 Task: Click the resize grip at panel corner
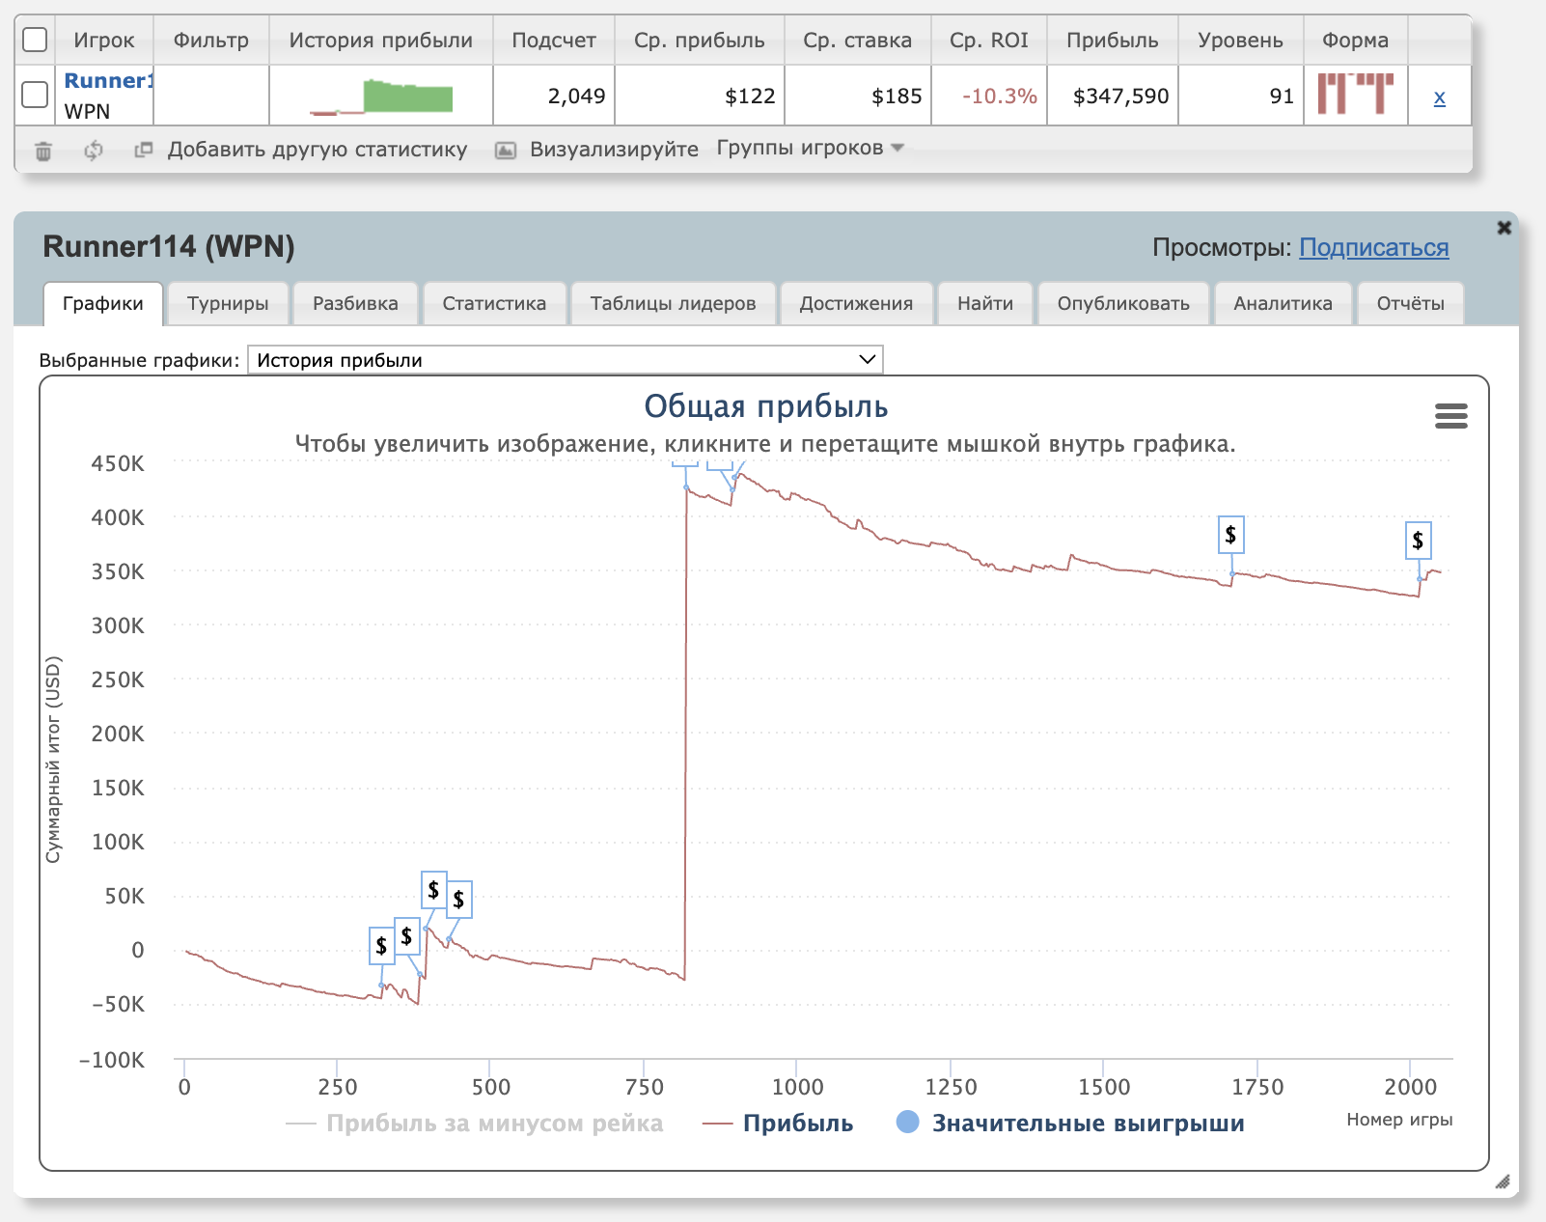point(1502,1181)
